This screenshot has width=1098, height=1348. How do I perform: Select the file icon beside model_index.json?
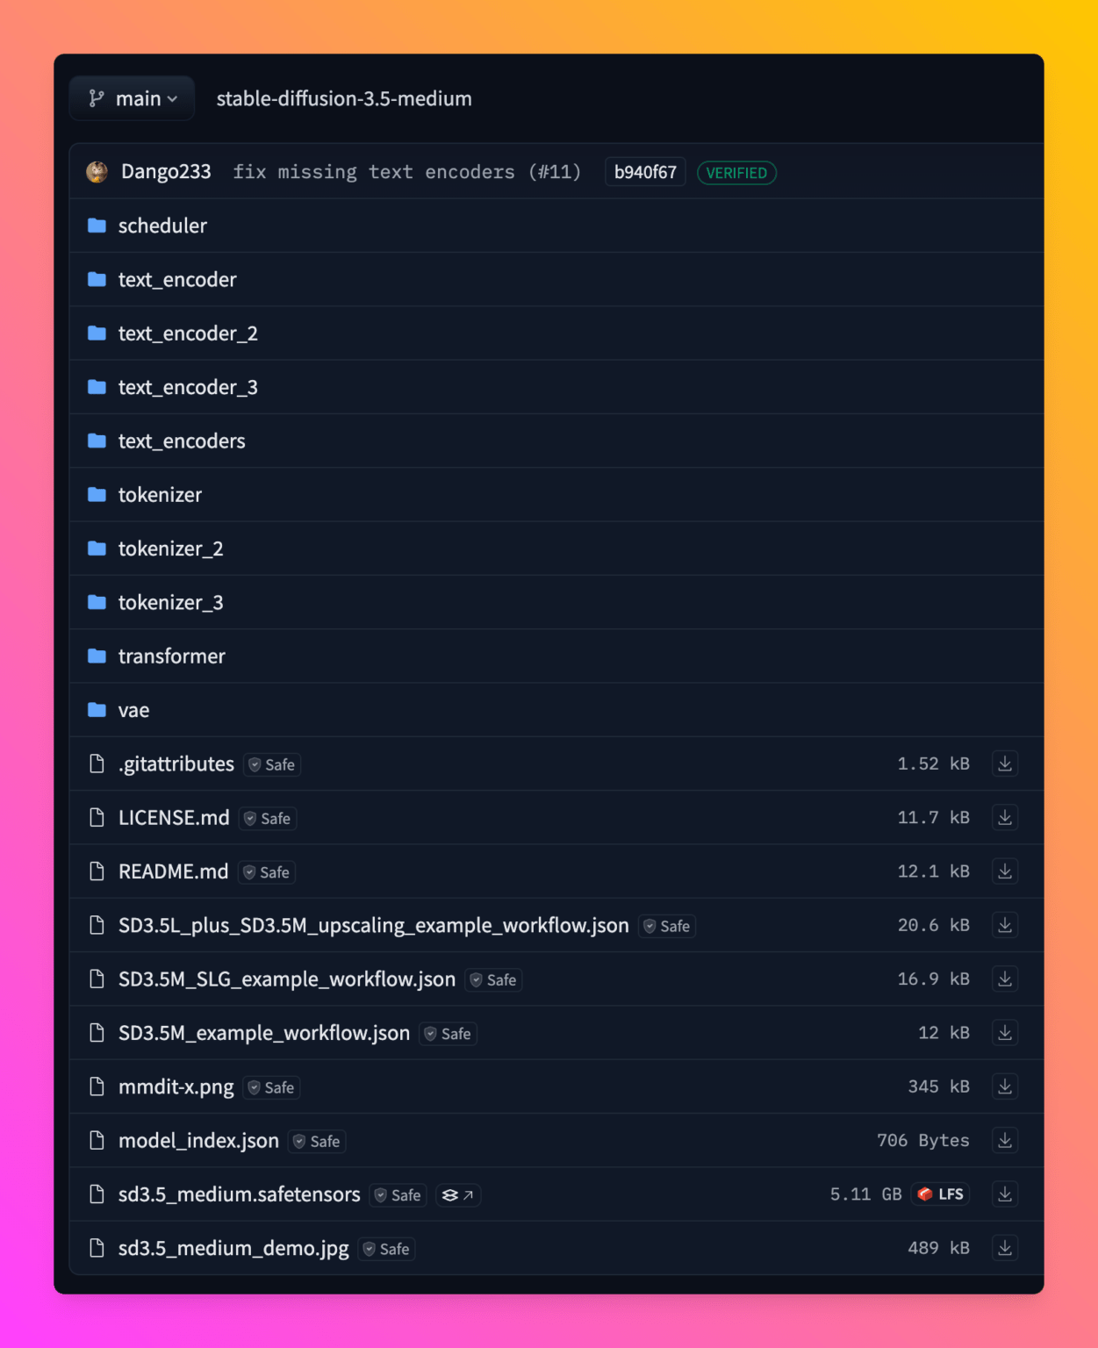coord(97,1140)
